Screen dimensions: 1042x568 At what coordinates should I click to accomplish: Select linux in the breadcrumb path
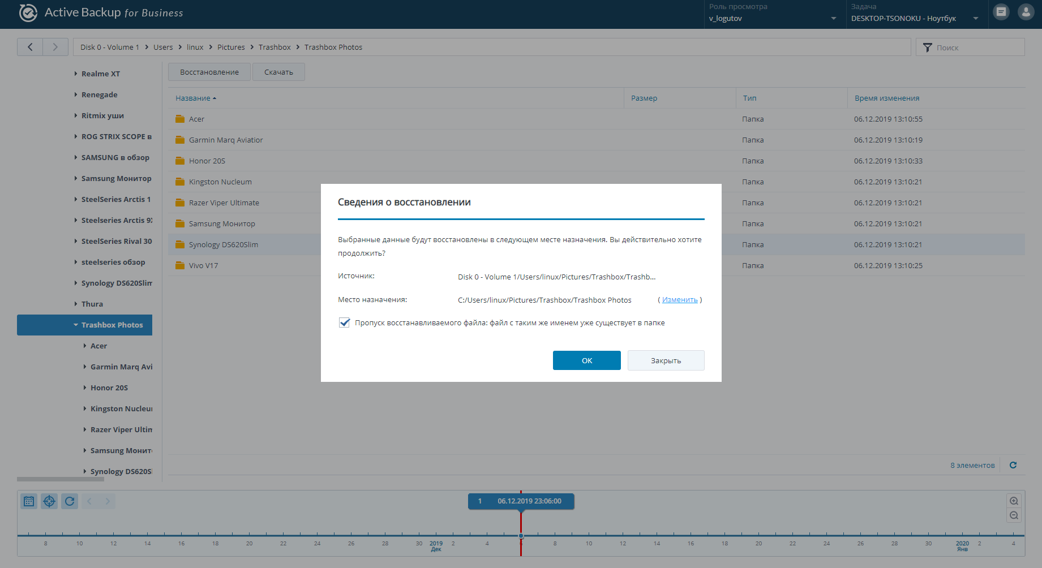click(x=195, y=47)
